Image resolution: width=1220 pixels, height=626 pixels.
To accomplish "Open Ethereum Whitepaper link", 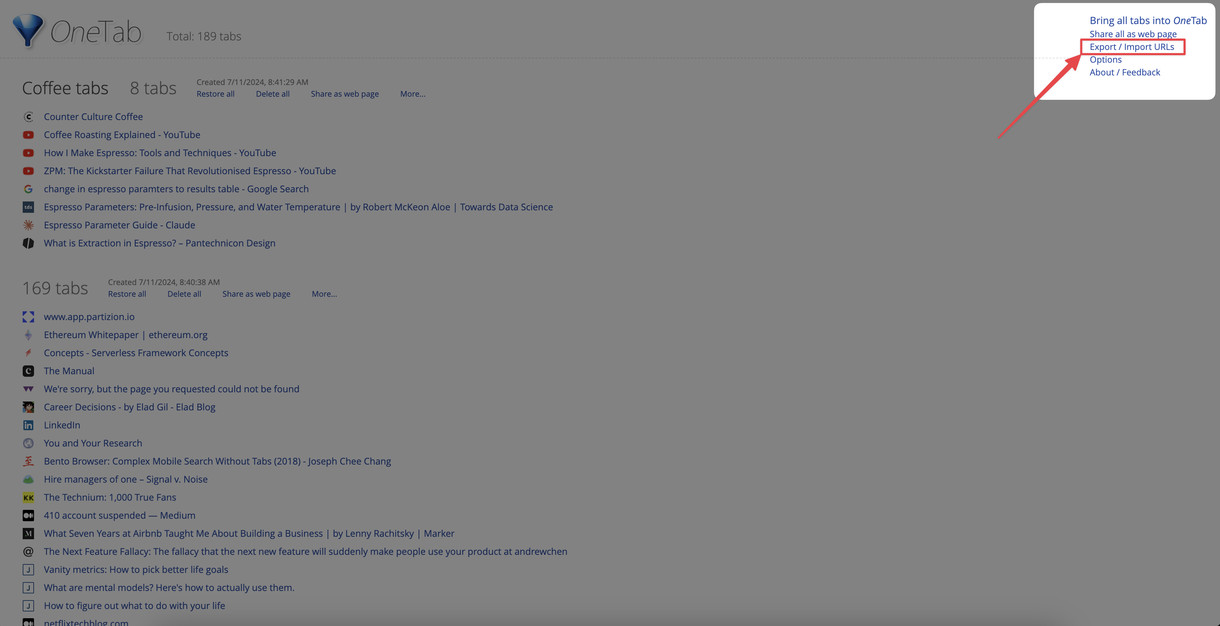I will click(x=125, y=335).
